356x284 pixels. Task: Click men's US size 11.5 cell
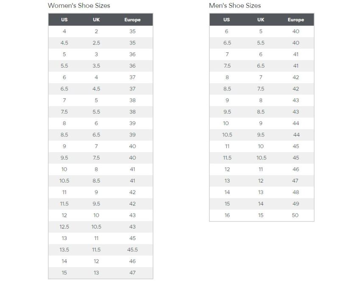(x=227, y=158)
